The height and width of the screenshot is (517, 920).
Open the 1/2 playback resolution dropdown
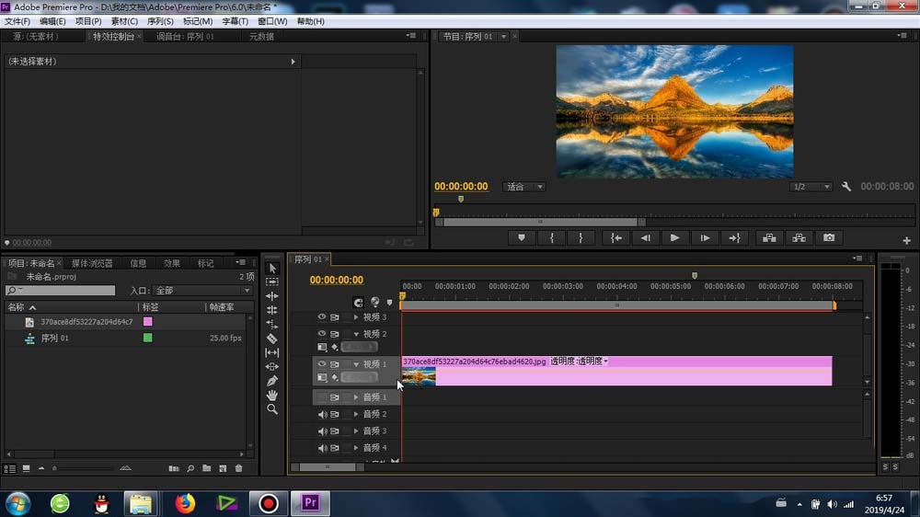[811, 187]
